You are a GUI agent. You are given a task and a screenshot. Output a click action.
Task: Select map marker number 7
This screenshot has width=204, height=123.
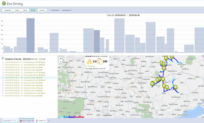tap(152, 83)
